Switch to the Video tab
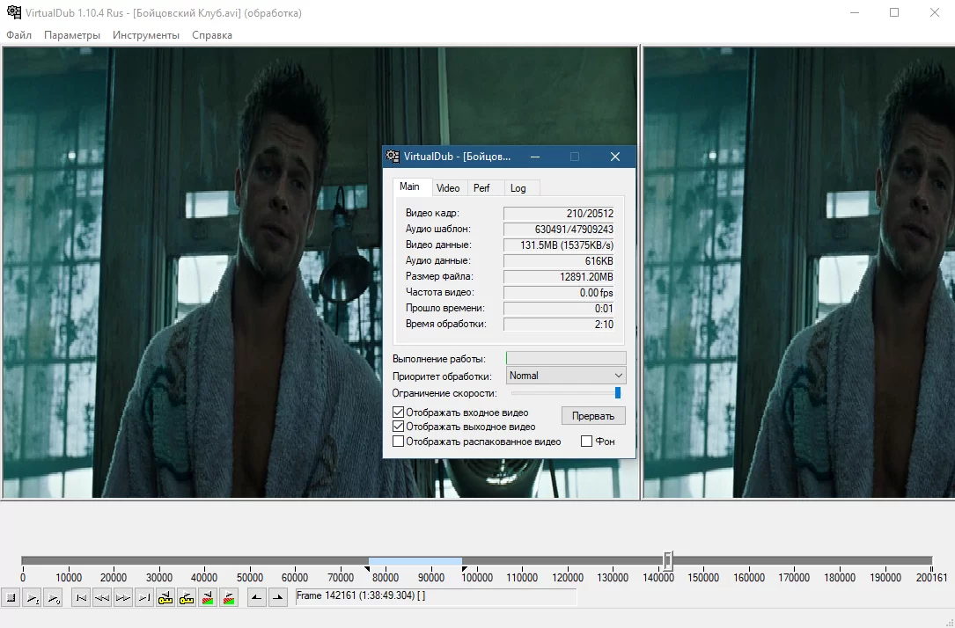This screenshot has width=955, height=628. [448, 188]
